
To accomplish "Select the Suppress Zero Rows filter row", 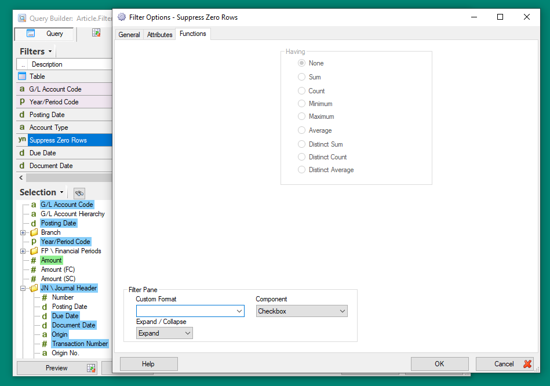I will point(64,140).
